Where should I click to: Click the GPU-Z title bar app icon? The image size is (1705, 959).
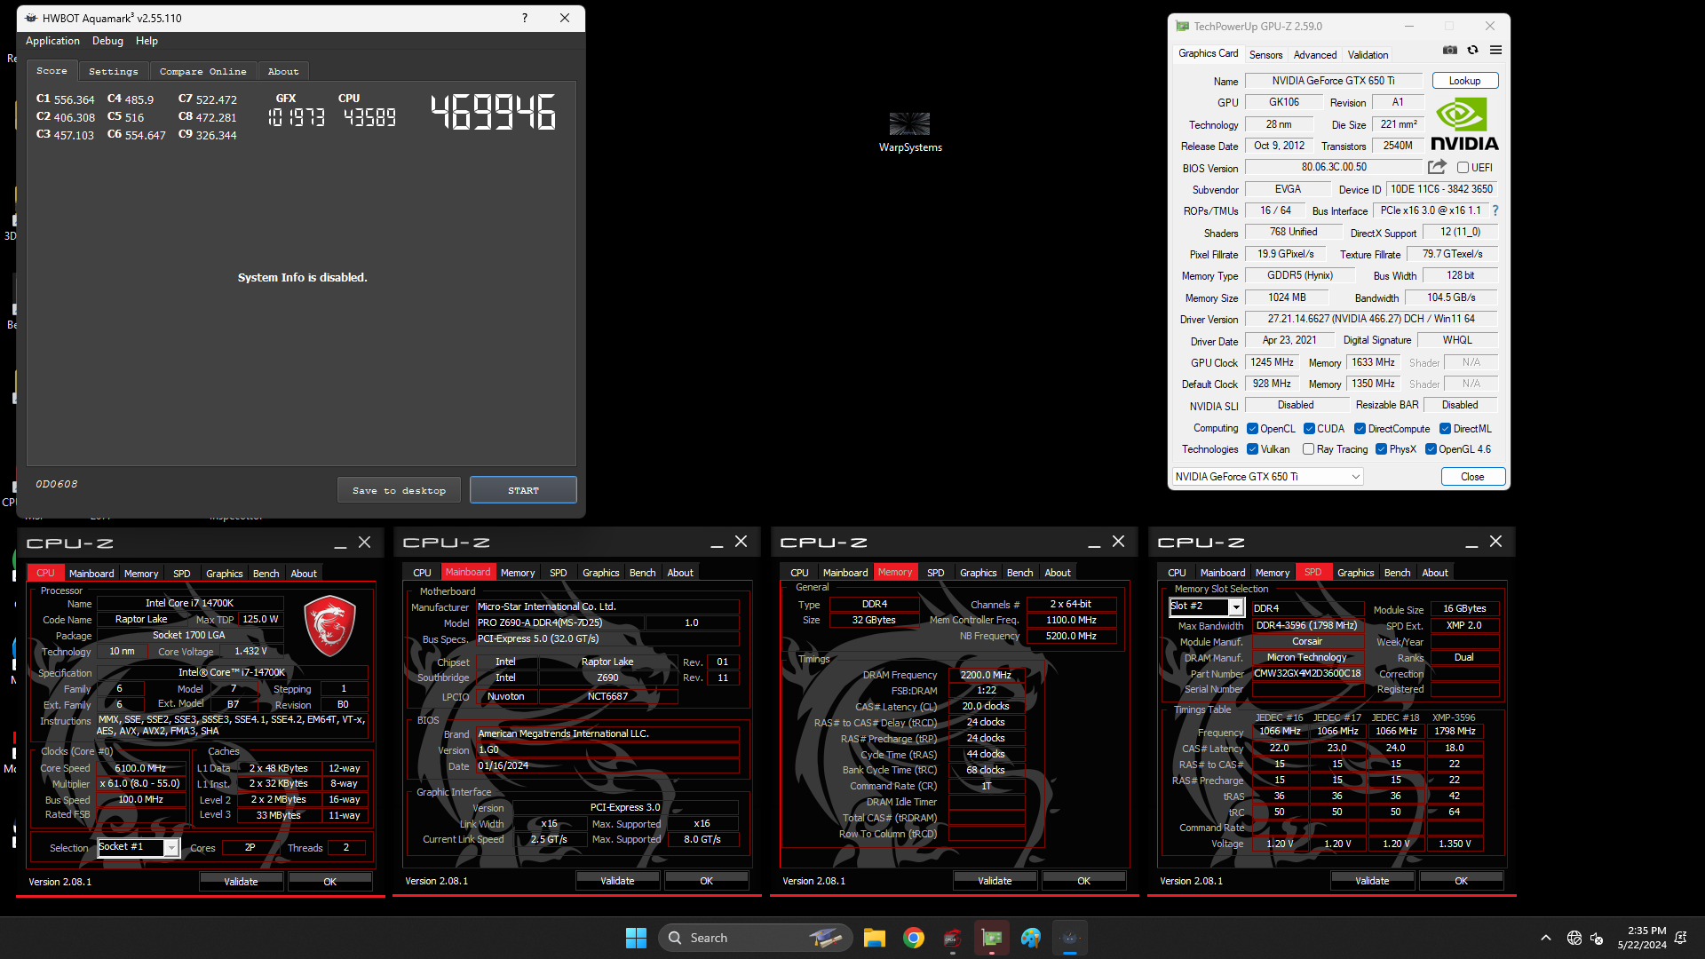coord(1183,27)
